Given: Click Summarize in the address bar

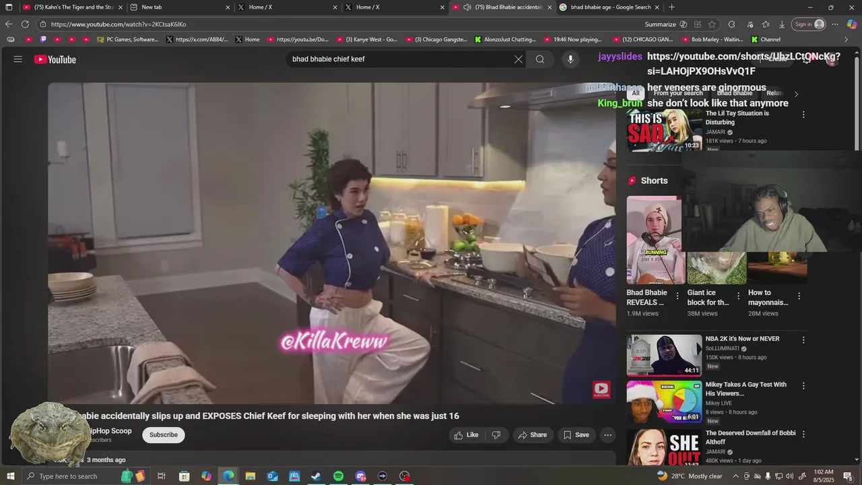Looking at the screenshot, I should tap(661, 24).
